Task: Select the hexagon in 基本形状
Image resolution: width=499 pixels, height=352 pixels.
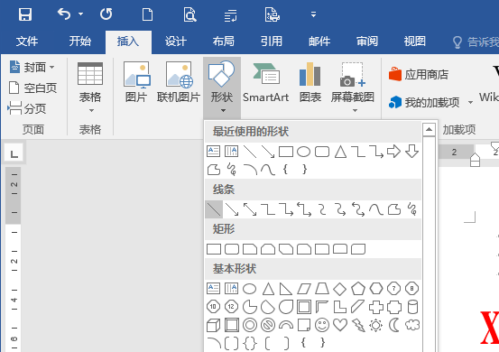Action: click(x=376, y=289)
